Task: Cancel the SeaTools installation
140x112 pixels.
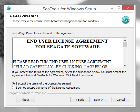Action: 121,100
